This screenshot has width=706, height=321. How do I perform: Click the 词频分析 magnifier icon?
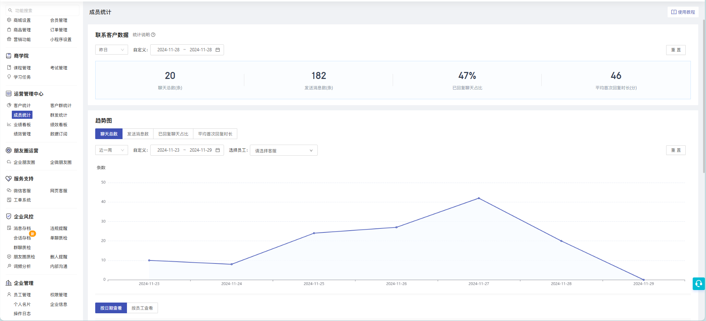pyautogui.click(x=9, y=266)
